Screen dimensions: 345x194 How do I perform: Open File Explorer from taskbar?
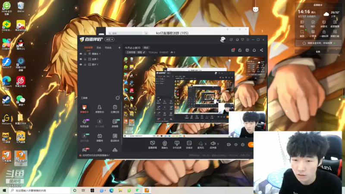(120, 191)
